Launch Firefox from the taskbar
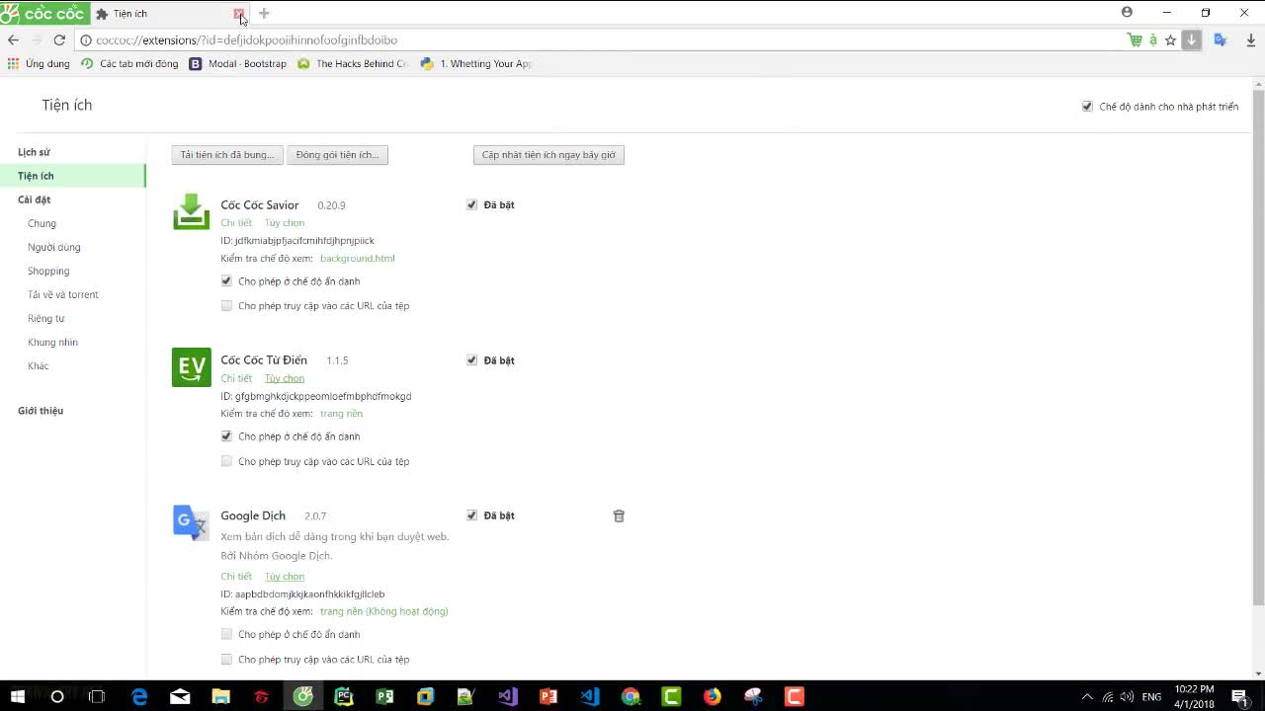Image resolution: width=1265 pixels, height=711 pixels. 713,697
